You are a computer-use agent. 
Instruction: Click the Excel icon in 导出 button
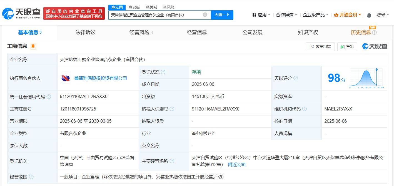(343, 47)
